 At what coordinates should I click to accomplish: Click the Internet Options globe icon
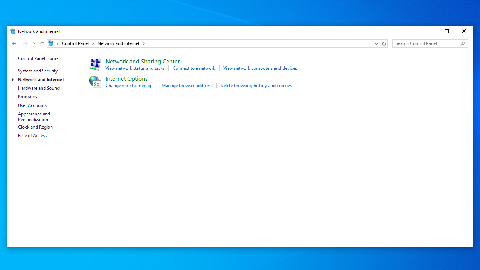tap(95, 81)
